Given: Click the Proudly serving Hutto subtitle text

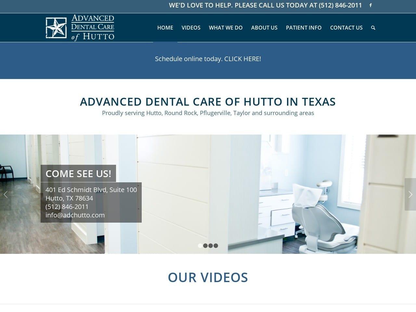Looking at the screenshot, I should point(208,113).
